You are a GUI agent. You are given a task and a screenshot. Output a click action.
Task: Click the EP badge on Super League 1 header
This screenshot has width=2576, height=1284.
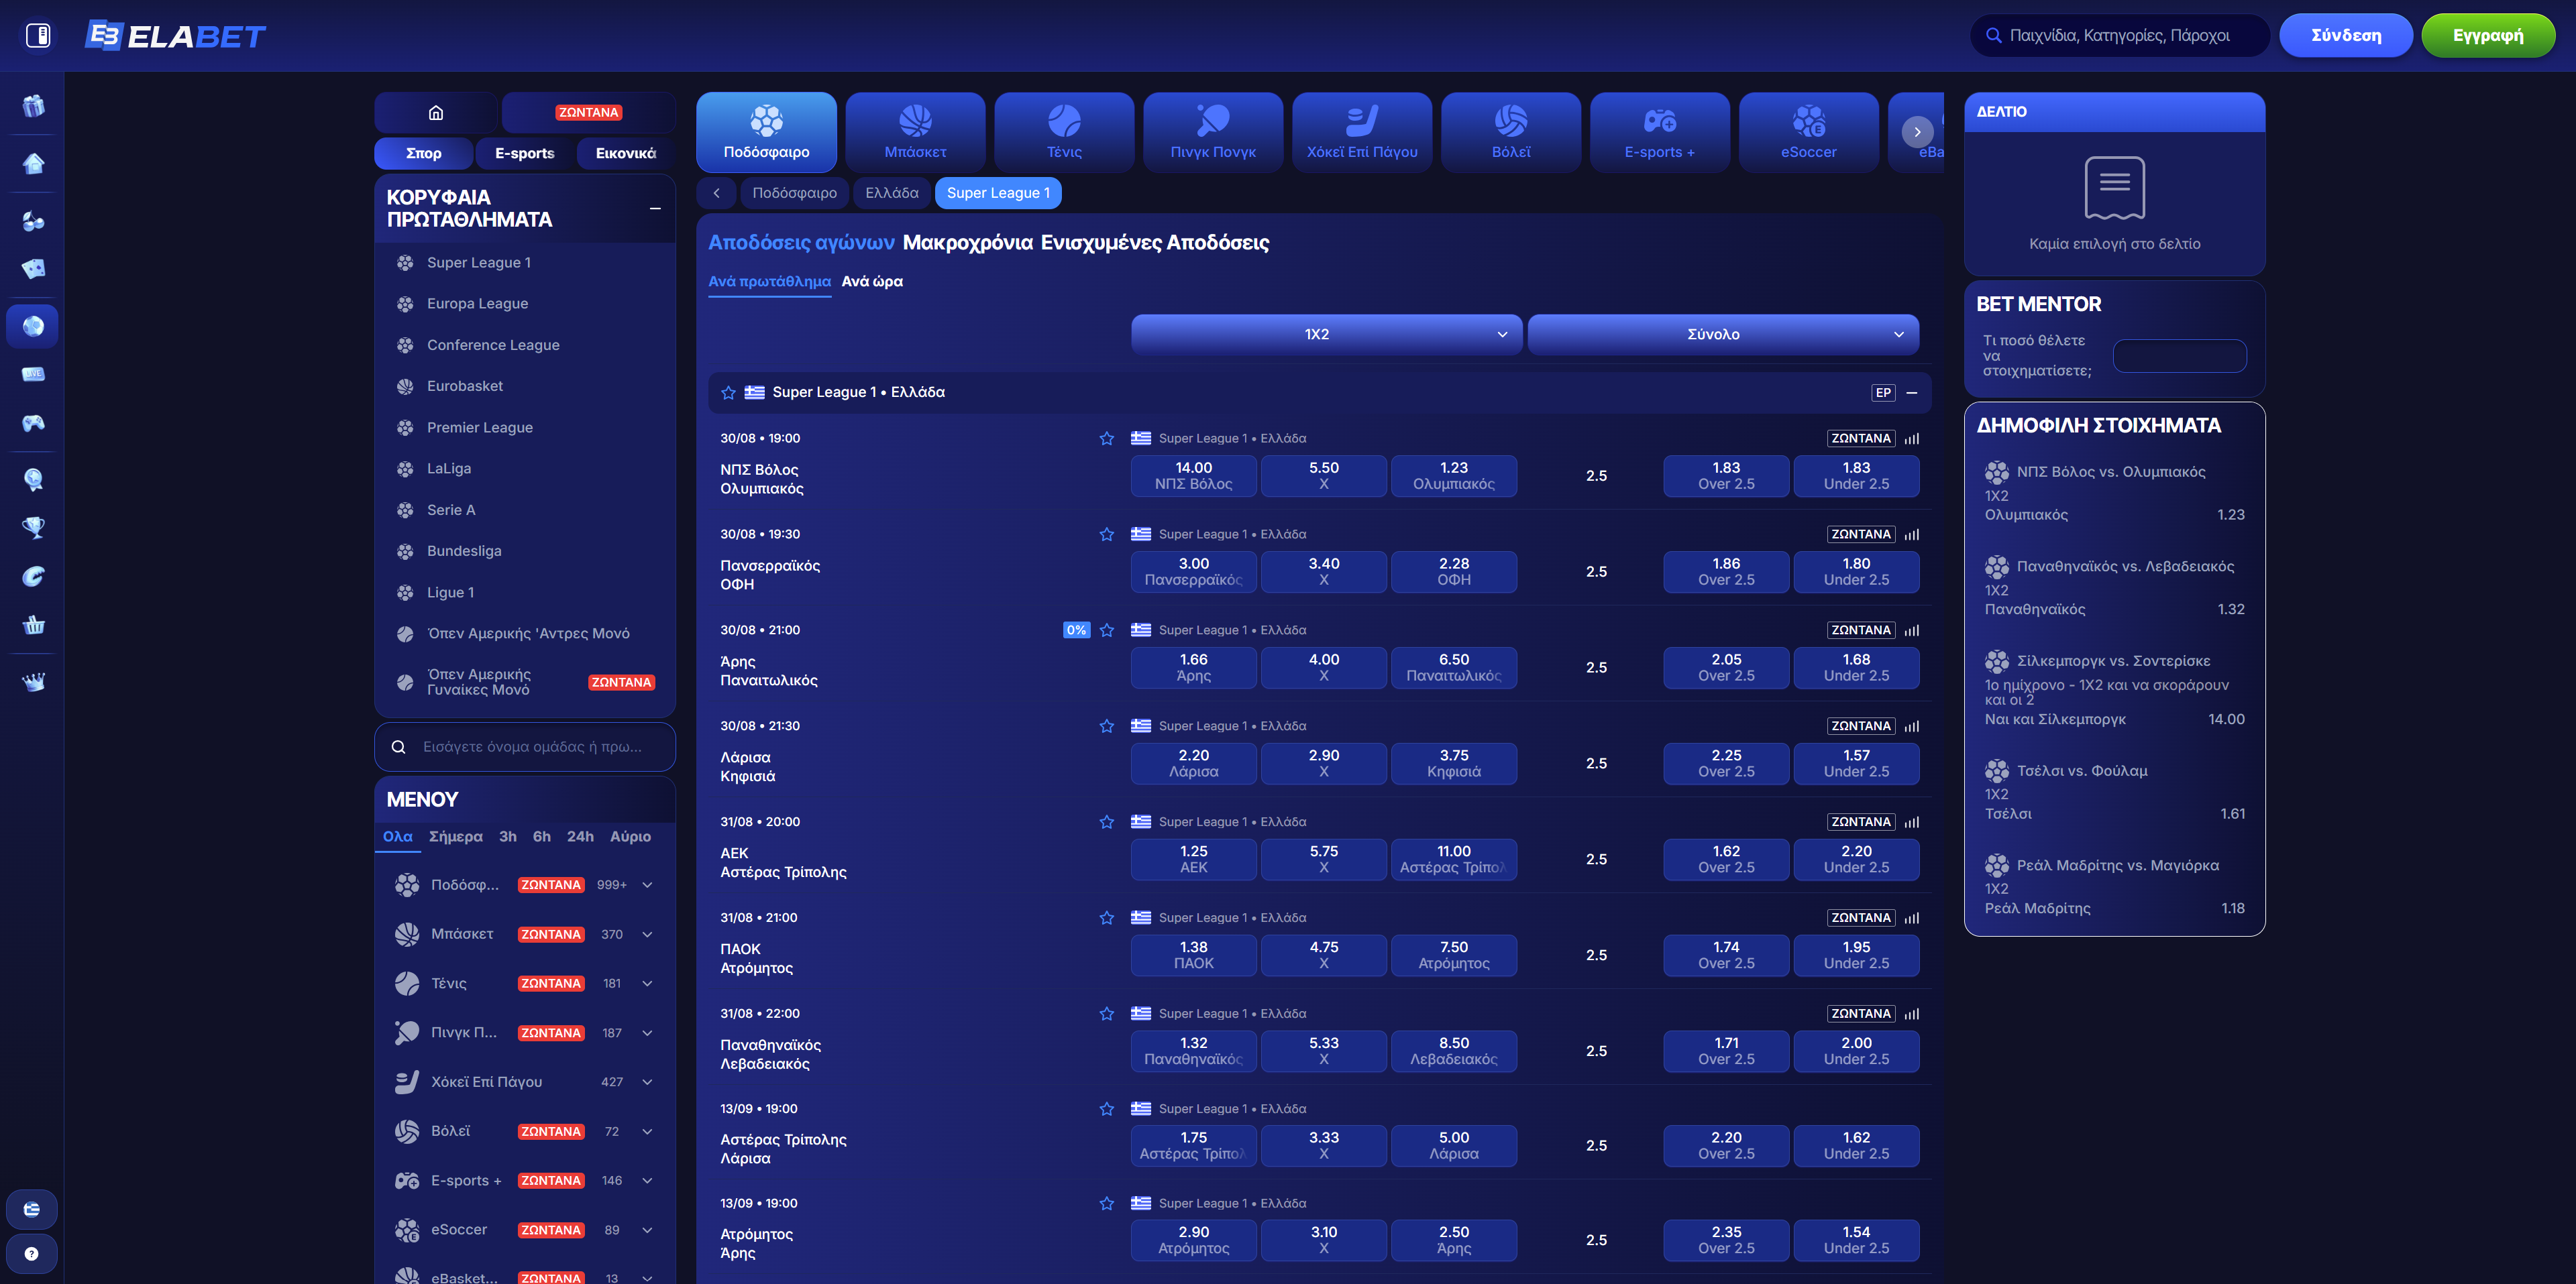[1883, 393]
